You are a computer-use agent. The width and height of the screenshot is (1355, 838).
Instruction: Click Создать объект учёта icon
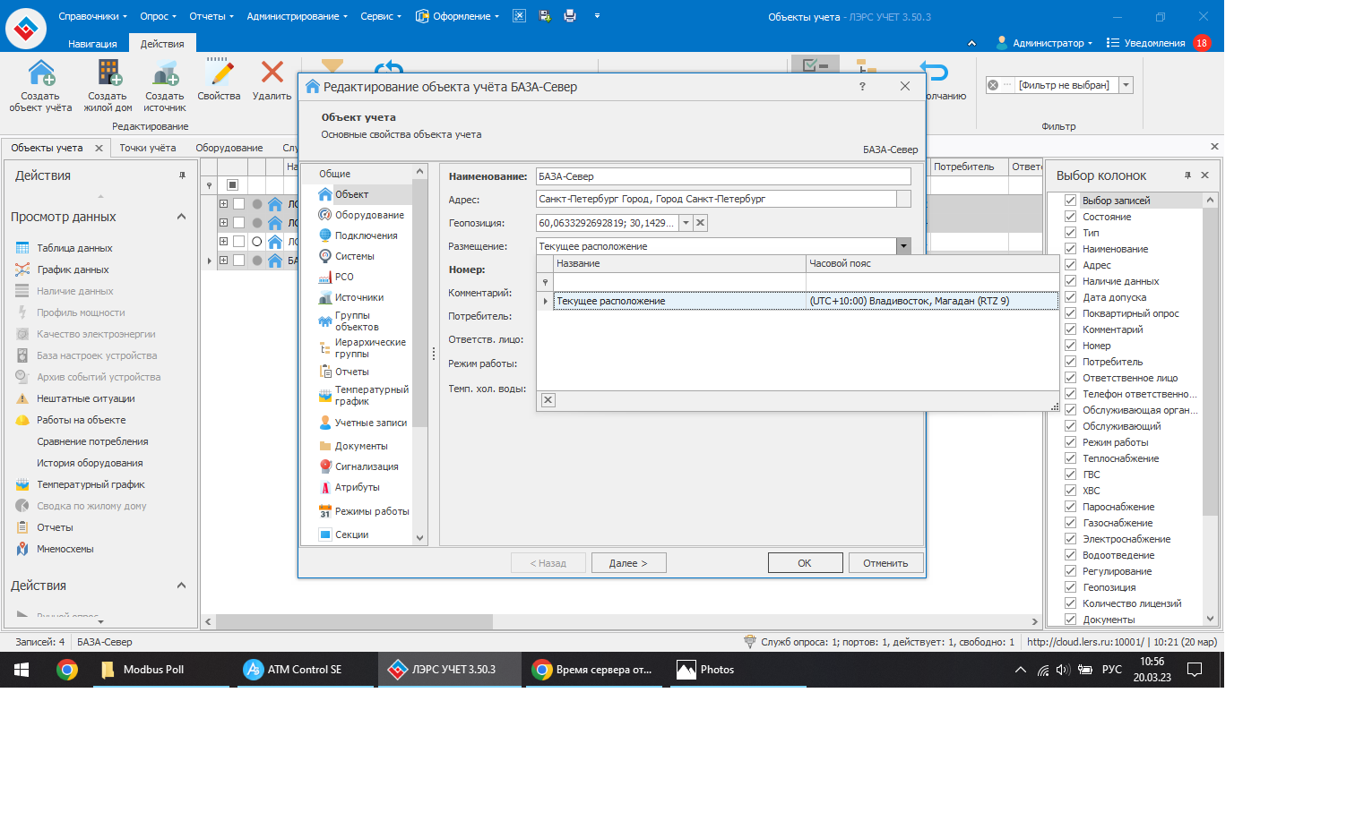[x=41, y=73]
